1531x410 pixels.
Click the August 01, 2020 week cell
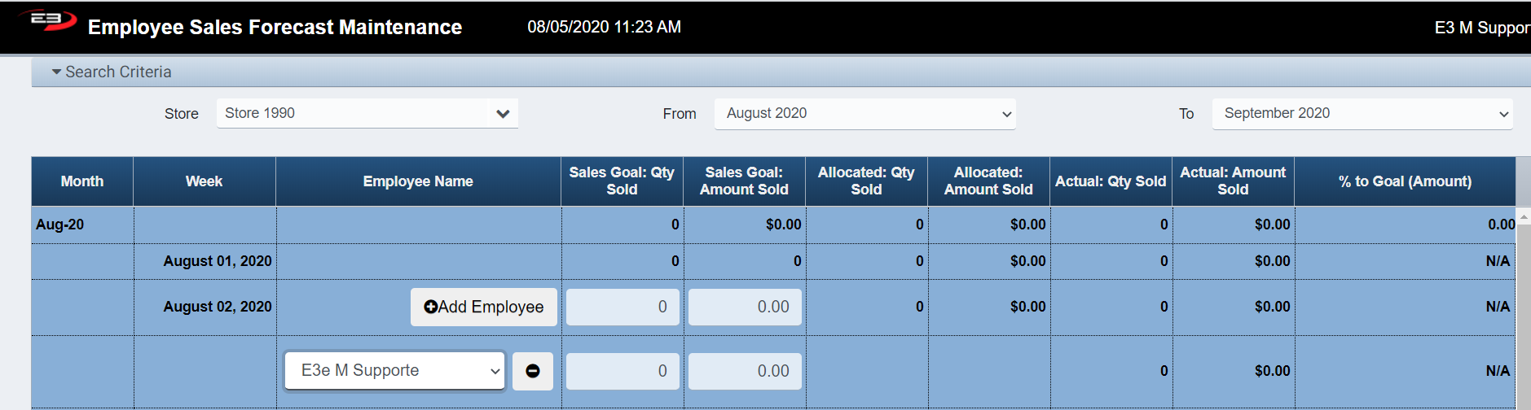[x=217, y=261]
